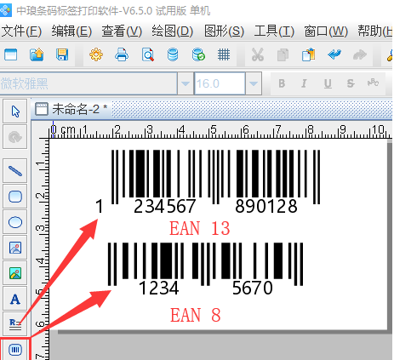This screenshot has height=360, width=394.
Task: Save the document with the floppy icon
Action: point(62,54)
